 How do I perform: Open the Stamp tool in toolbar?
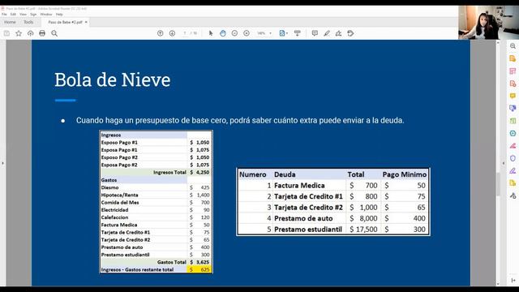coord(350,33)
